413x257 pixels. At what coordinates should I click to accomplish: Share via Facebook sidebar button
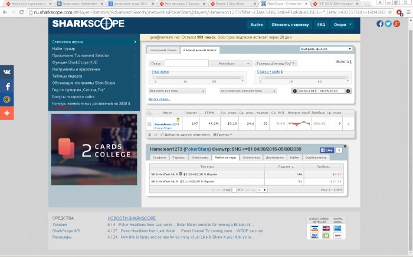point(7,86)
